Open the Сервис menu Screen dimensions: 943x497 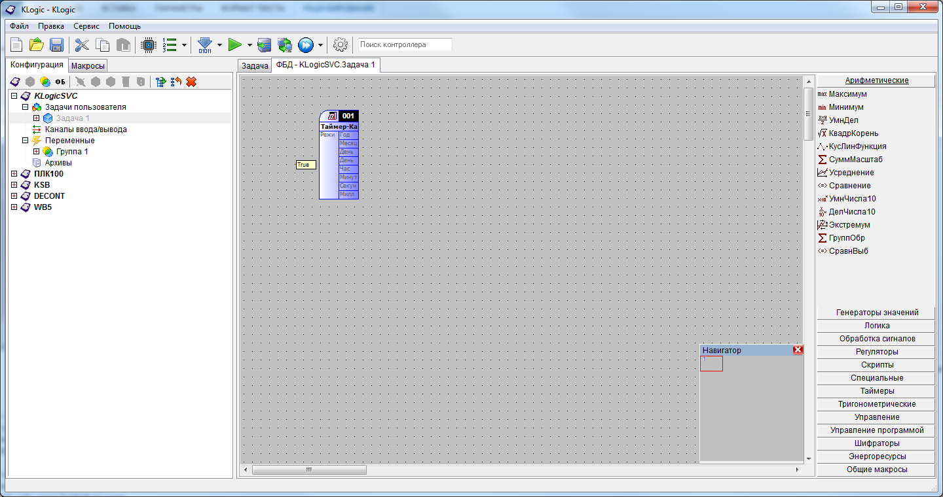(x=86, y=26)
